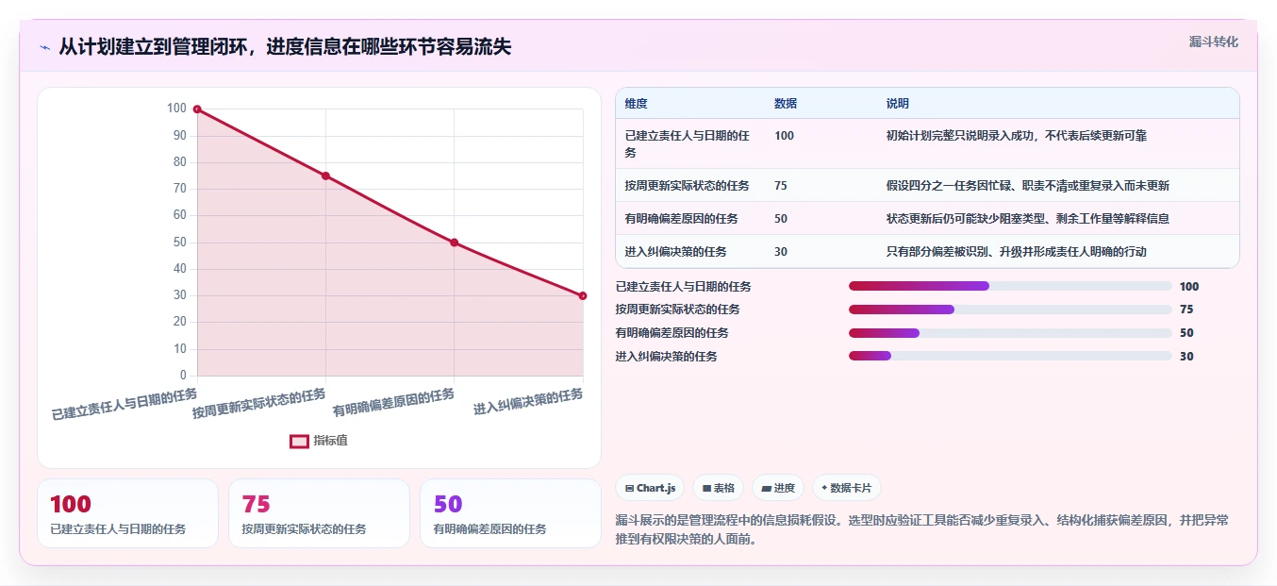Screen dimensions: 1277x586
Task: Click progress bar for 有明确偏差原因的任务
Action: (x=1010, y=333)
